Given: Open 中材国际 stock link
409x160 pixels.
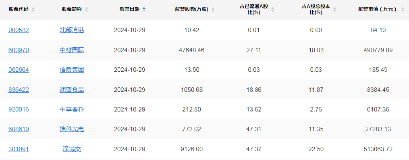Looking at the screenshot, I should 72,50.
